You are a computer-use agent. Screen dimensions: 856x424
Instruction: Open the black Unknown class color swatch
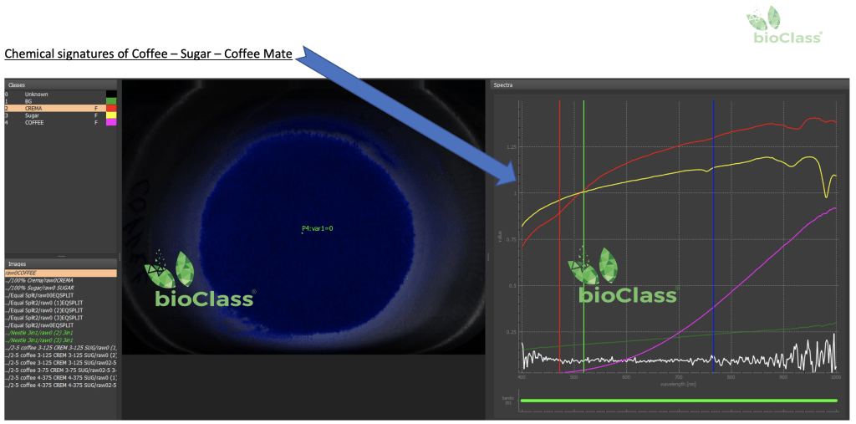coord(111,94)
